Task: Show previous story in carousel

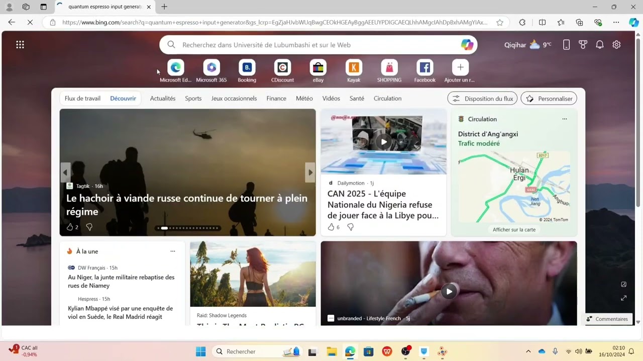Action: point(65,172)
